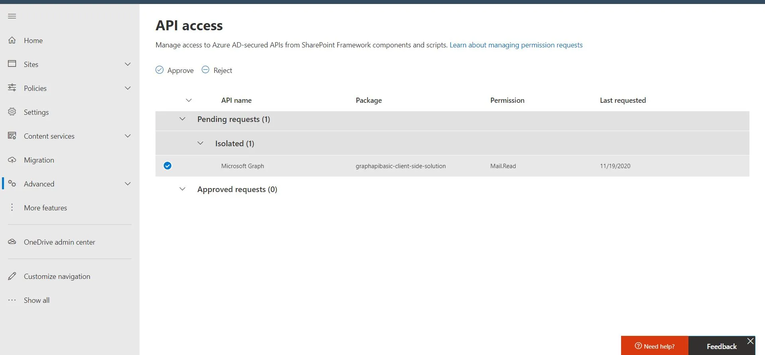Click the hamburger navigation menu icon
Image resolution: width=765 pixels, height=355 pixels.
(12, 16)
